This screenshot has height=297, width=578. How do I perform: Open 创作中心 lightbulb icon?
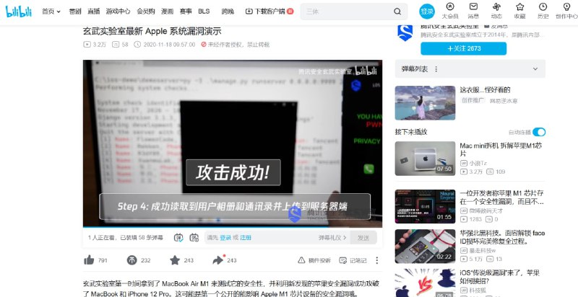(x=566, y=11)
